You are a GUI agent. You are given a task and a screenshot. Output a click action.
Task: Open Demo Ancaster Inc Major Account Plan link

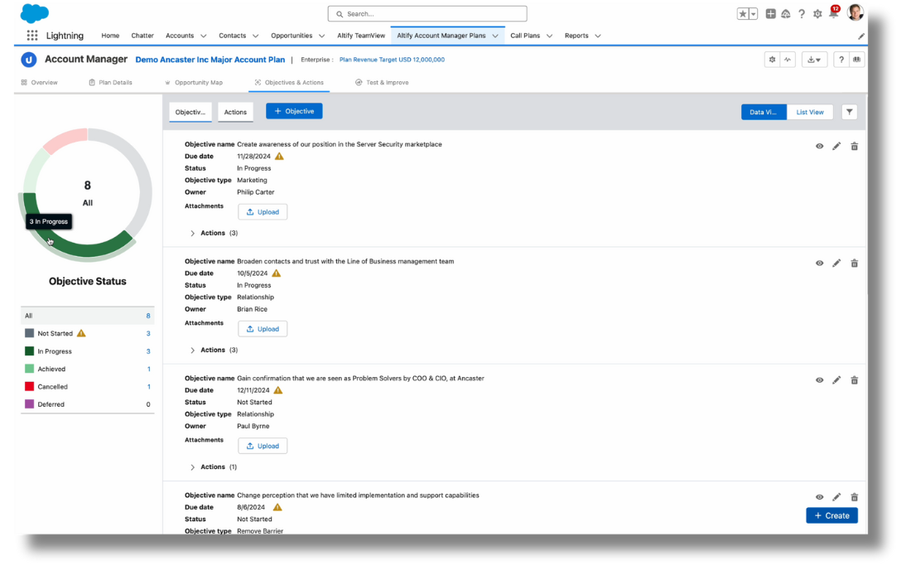[x=210, y=60]
